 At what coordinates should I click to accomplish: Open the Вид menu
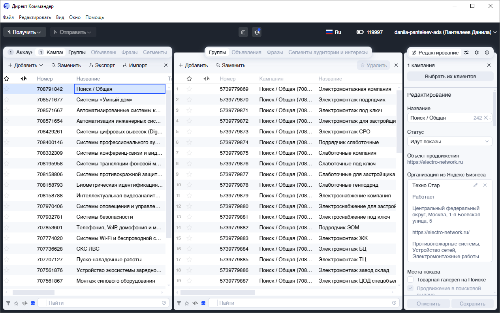coord(60,17)
